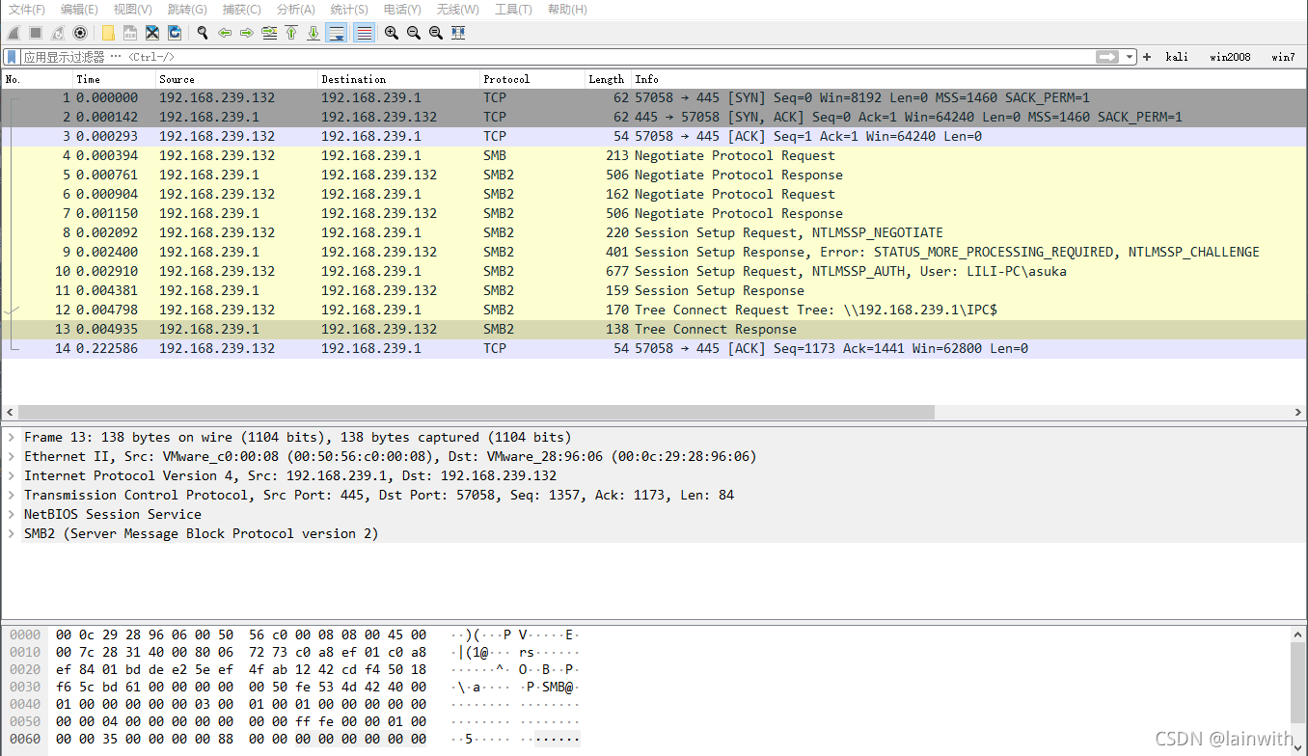The image size is (1308, 756).
Task: Open the 文件(F) menu
Action: [x=27, y=9]
